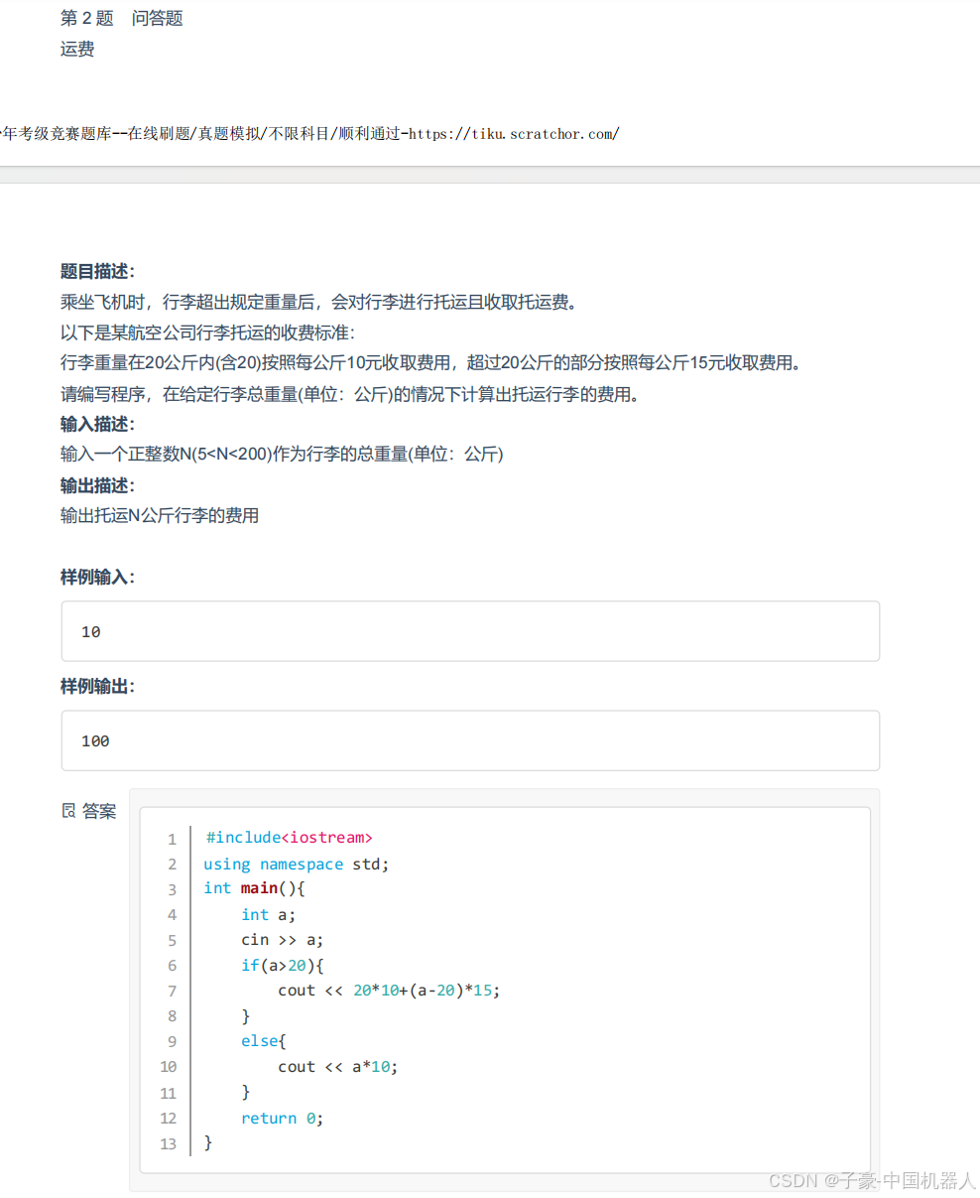Screen dimensions: 980x1198
Task: Click line number 8 in code gutter
Action: point(172,1016)
